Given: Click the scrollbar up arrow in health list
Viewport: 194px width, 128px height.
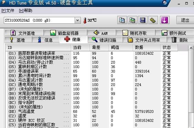Looking at the screenshot, I should click(x=191, y=48).
